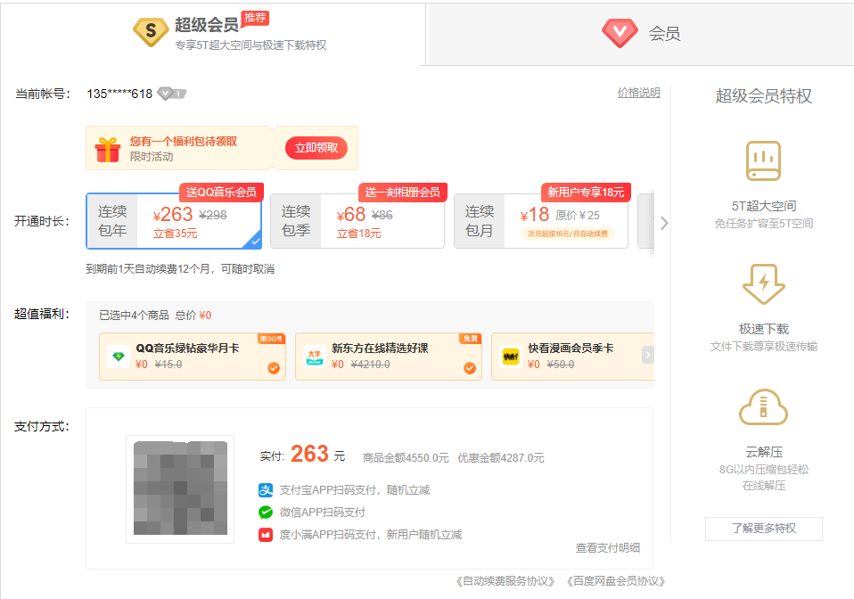Click 到期前1天自动续费12个月 notice
Image resolution: width=854 pixels, height=599 pixels.
pos(180,269)
